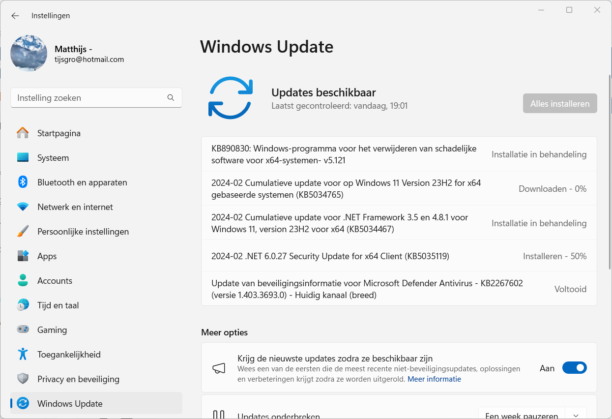Screen dimensions: 612x419
Task: Click the Instelling zoeken search field
Action: (x=91, y=98)
